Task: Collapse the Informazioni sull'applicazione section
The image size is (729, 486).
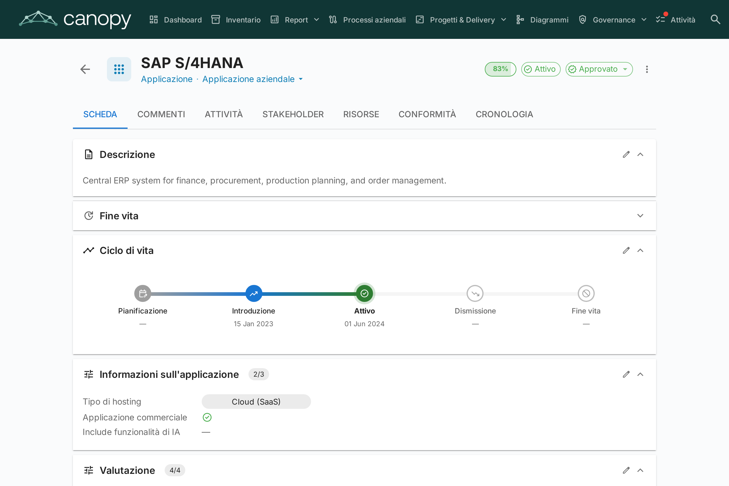Action: 640,375
